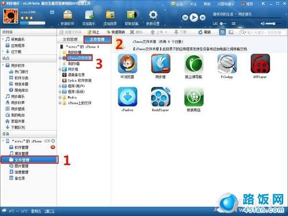The height and width of the screenshot is (216, 288).
Task: Expand the iPhone上的文件 node
Action: click(60, 103)
